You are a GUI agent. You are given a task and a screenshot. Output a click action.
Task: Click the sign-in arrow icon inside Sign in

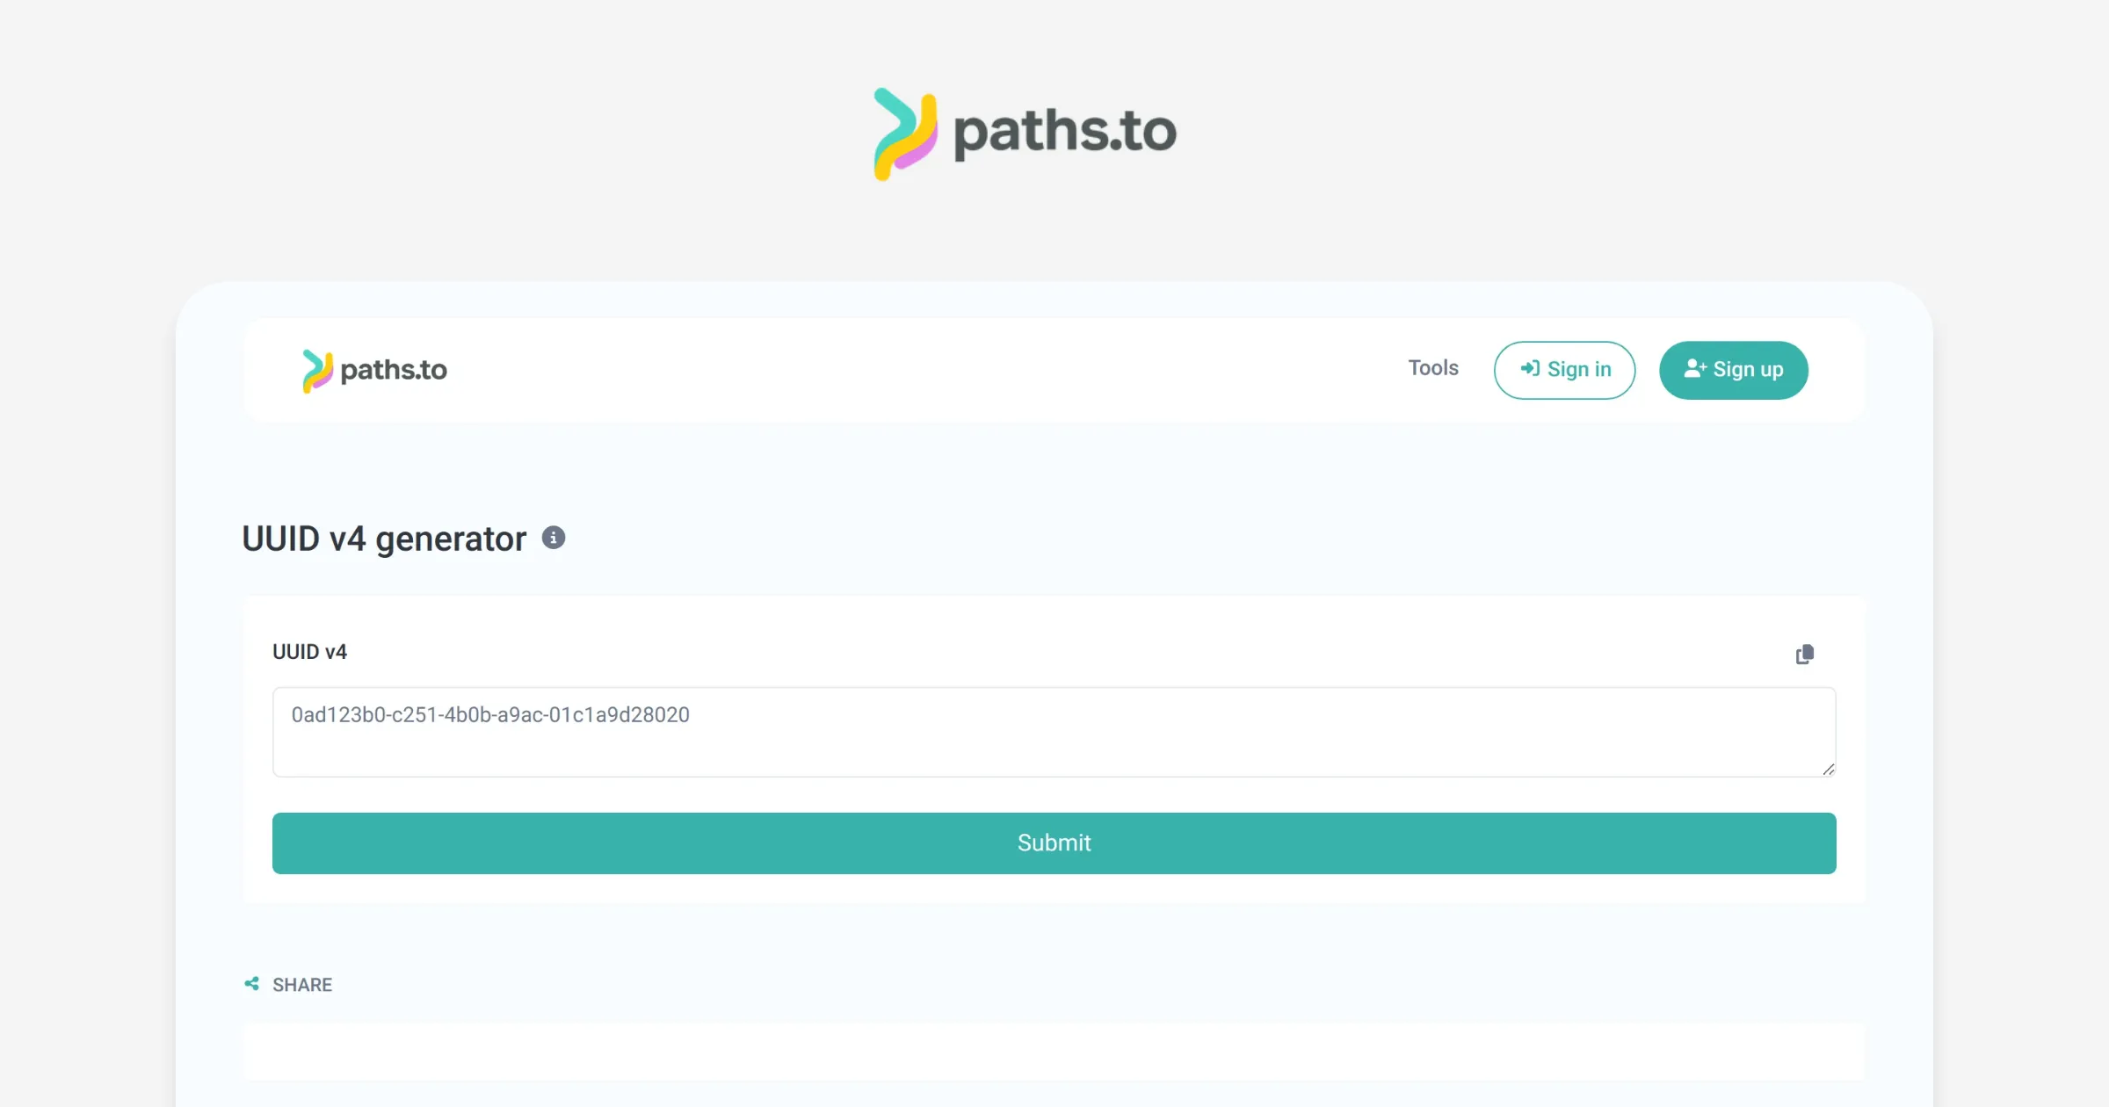[x=1531, y=369]
